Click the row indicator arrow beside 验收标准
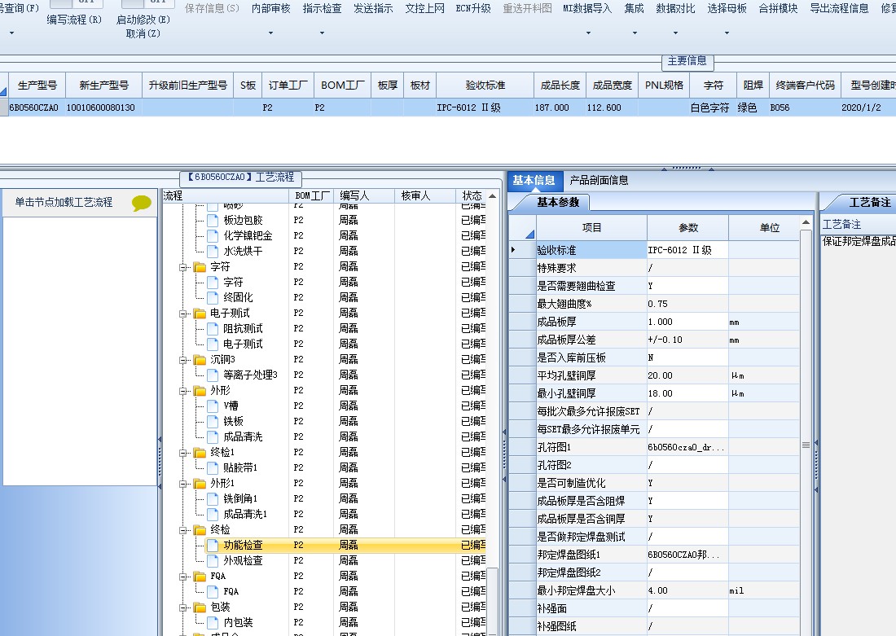 pos(513,250)
